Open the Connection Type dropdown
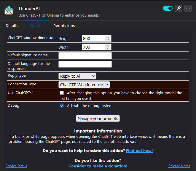 (x=84, y=85)
